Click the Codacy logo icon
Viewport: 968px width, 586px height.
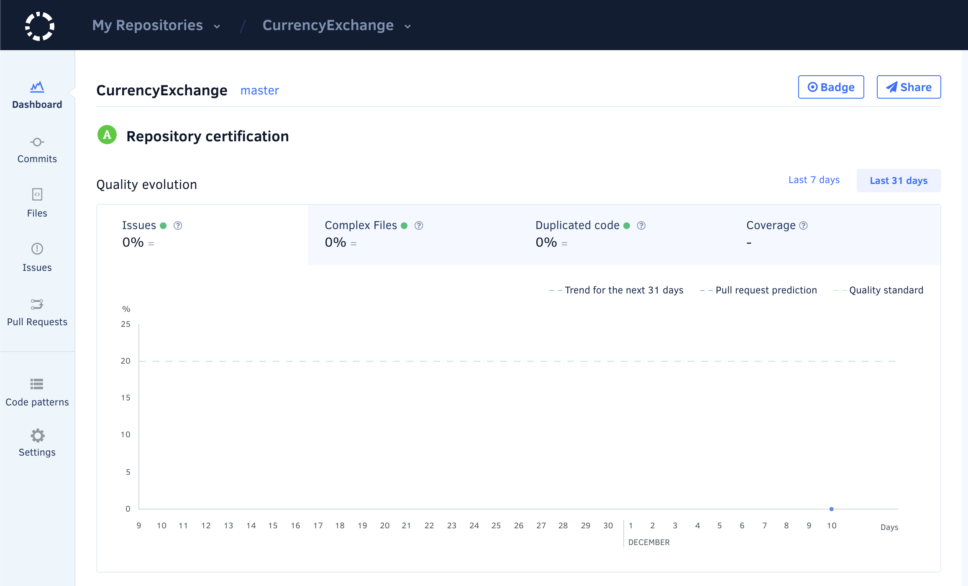tap(40, 26)
